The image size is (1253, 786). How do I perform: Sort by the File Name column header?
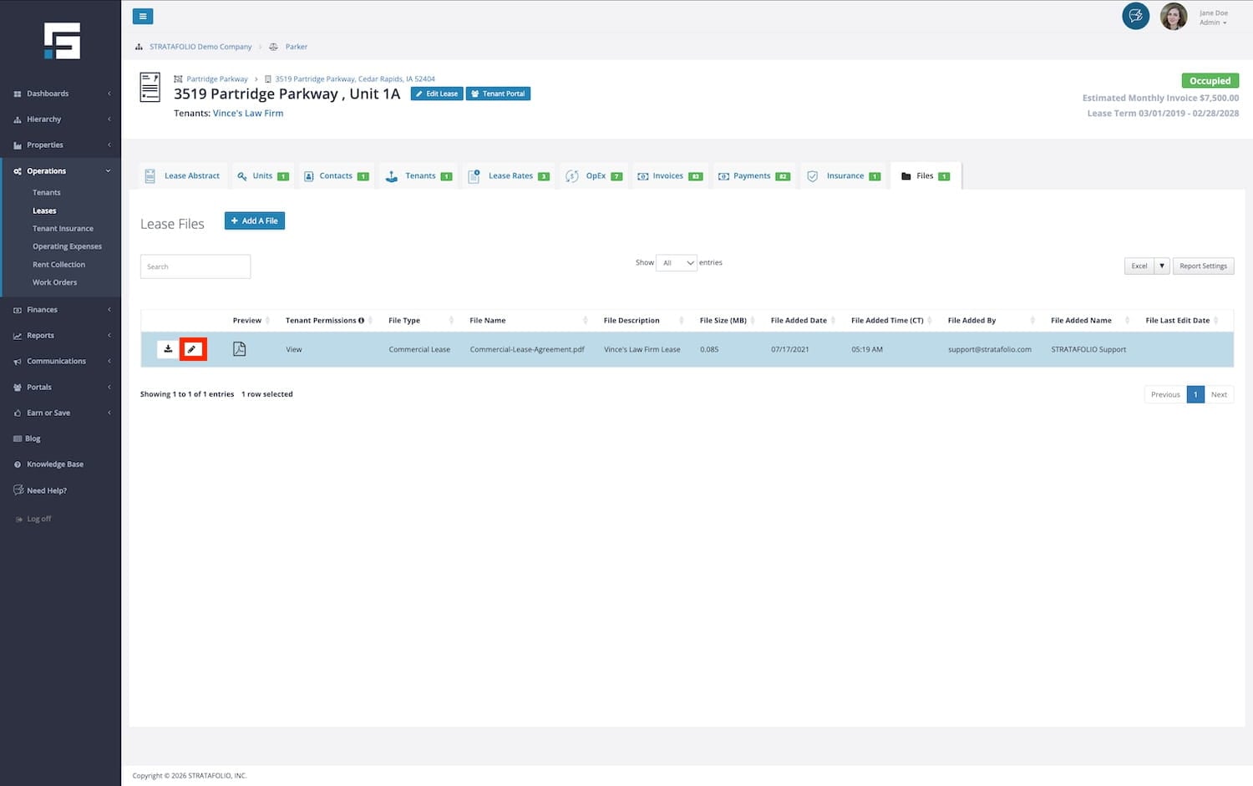488,321
